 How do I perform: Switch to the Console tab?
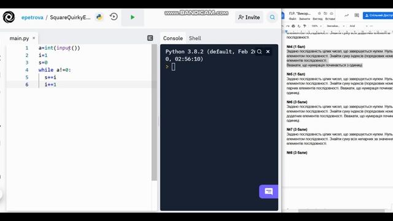pos(173,38)
